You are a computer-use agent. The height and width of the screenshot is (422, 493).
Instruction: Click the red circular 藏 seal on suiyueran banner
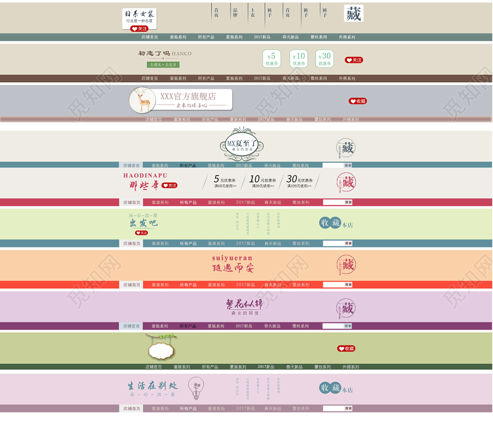346,265
